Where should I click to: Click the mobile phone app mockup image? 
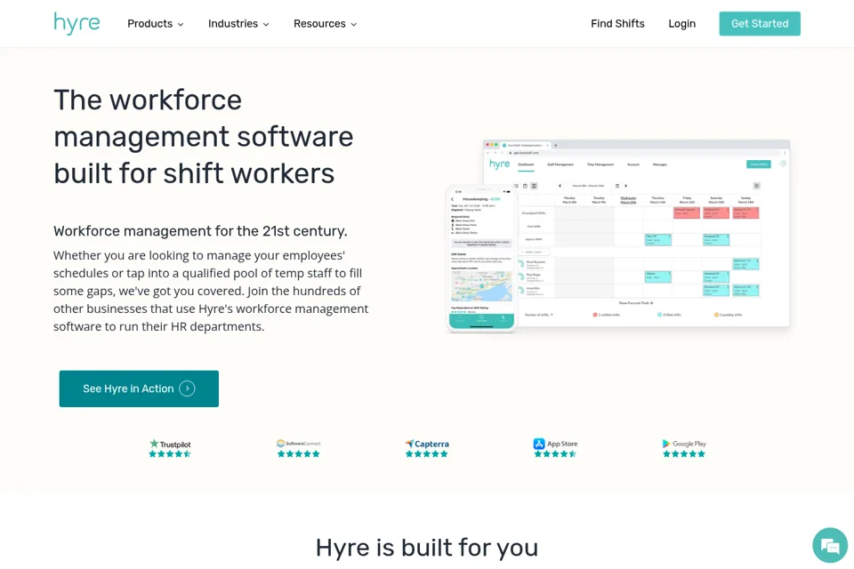(x=480, y=258)
